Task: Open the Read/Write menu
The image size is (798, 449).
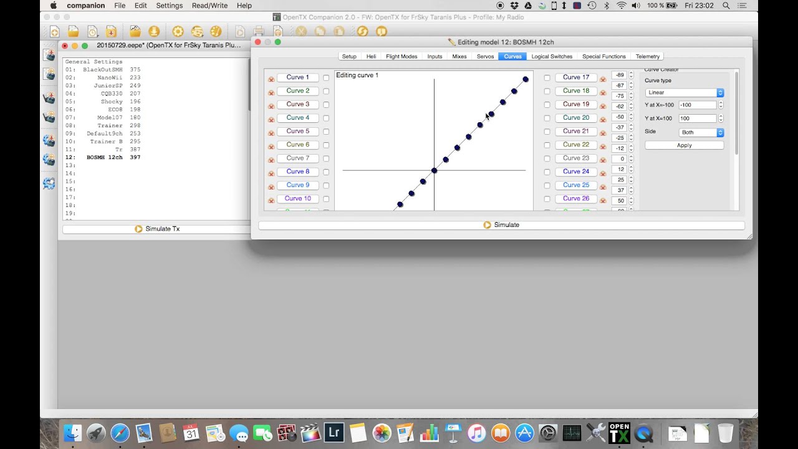Action: 209,6
